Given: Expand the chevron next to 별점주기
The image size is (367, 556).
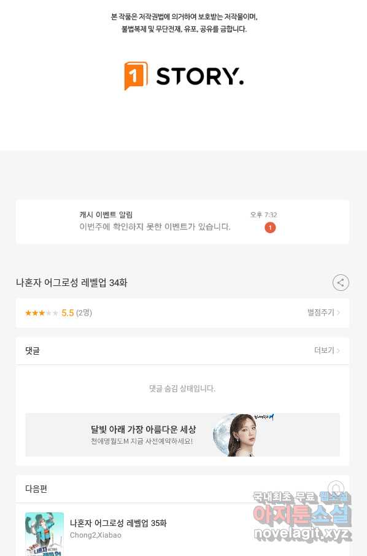Looking at the screenshot, I should point(338,312).
